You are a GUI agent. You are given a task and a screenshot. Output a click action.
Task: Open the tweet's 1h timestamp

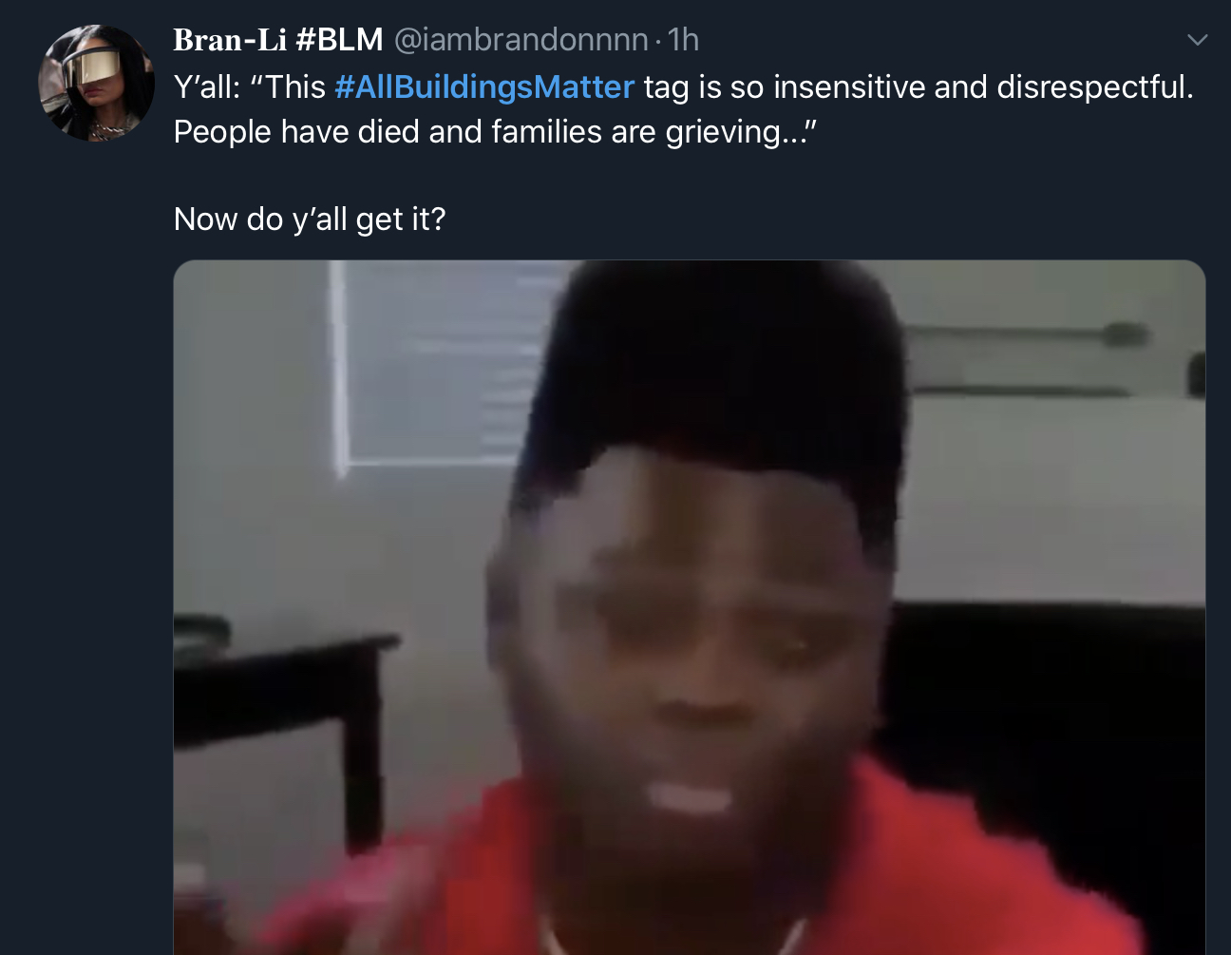click(683, 40)
